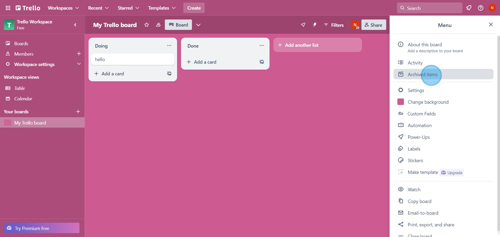Viewport: 500px width, 237px height.
Task: Click the Doing list title
Action: [101, 46]
